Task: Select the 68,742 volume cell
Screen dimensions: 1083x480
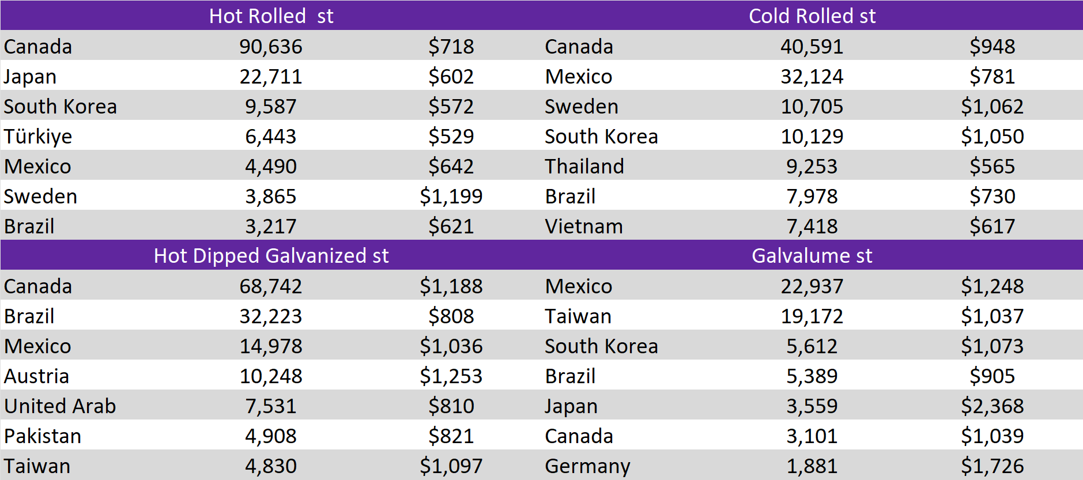Action: click(271, 286)
